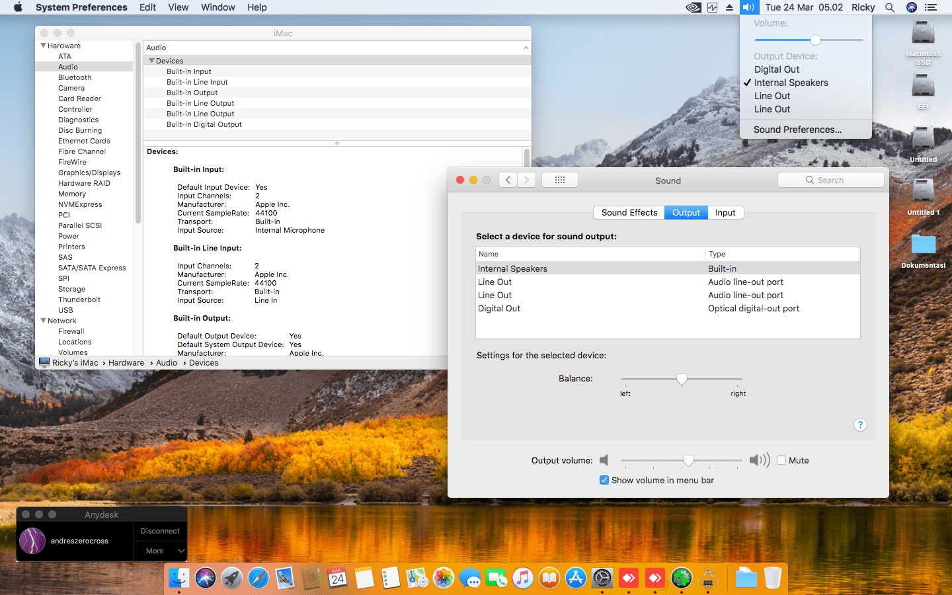952x595 pixels.
Task: Select Bluetooth in the Hardware sidebar
Action: pos(75,77)
